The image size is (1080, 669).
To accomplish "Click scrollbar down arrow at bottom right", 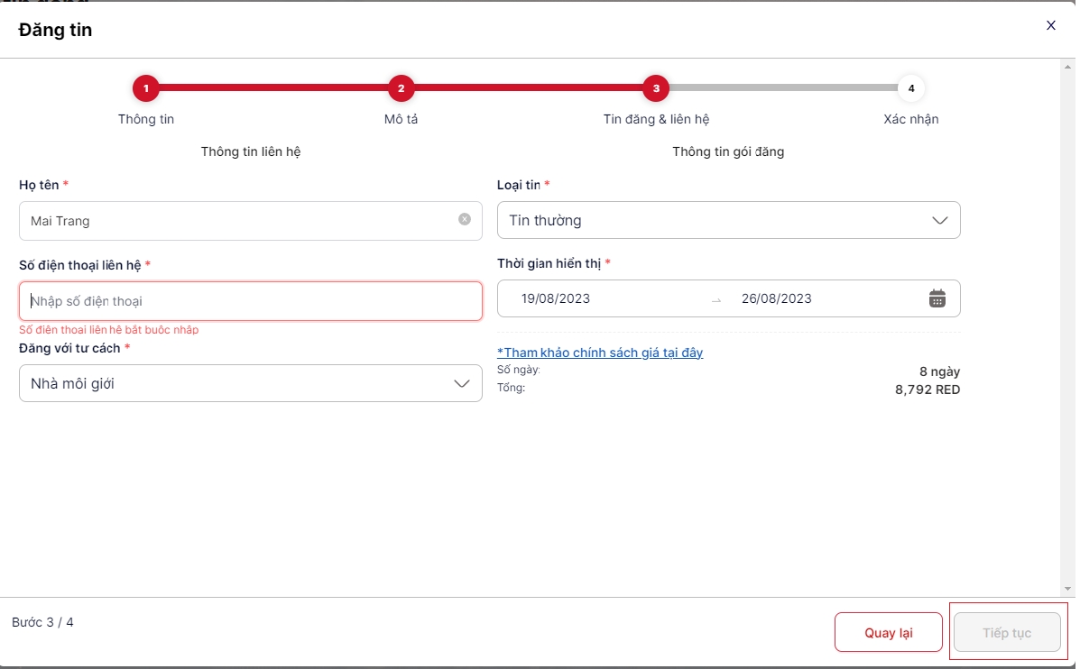I will tap(1068, 588).
